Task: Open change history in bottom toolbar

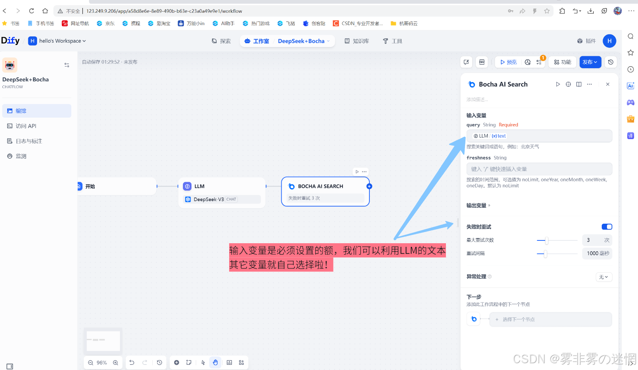Action: point(159,362)
